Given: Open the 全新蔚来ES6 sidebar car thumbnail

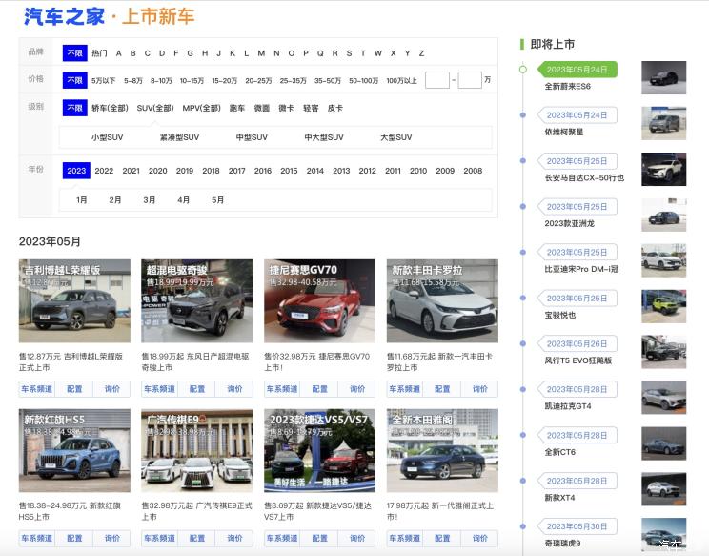Looking at the screenshot, I should (x=663, y=77).
